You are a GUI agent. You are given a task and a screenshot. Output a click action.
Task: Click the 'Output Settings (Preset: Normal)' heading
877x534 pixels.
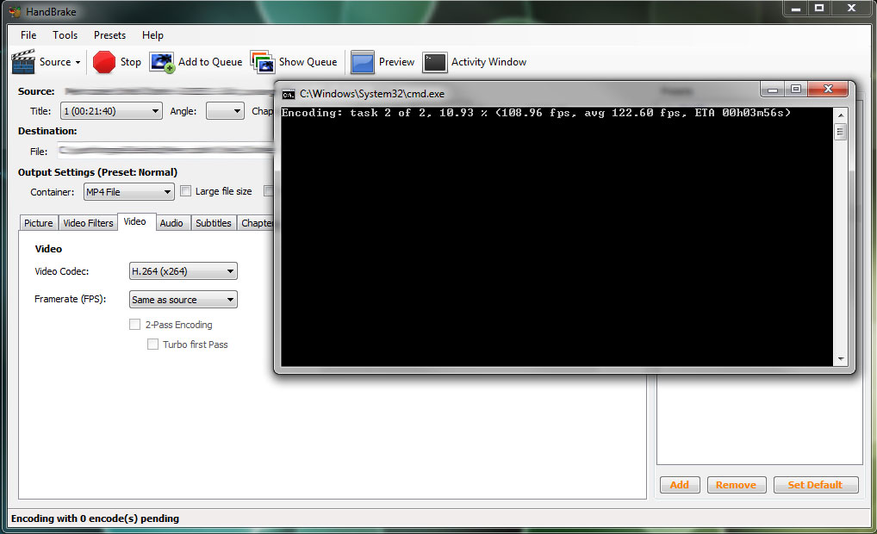pos(97,172)
